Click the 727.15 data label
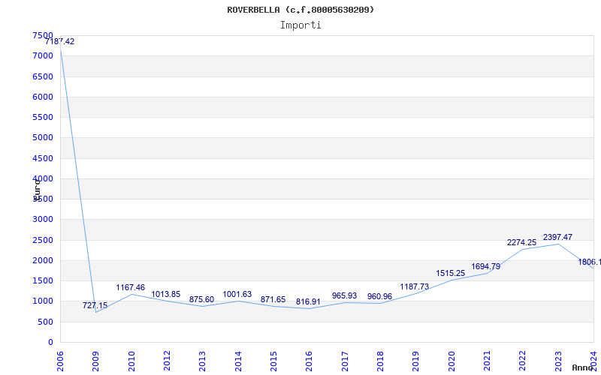This screenshot has width=601, height=375. [95, 306]
